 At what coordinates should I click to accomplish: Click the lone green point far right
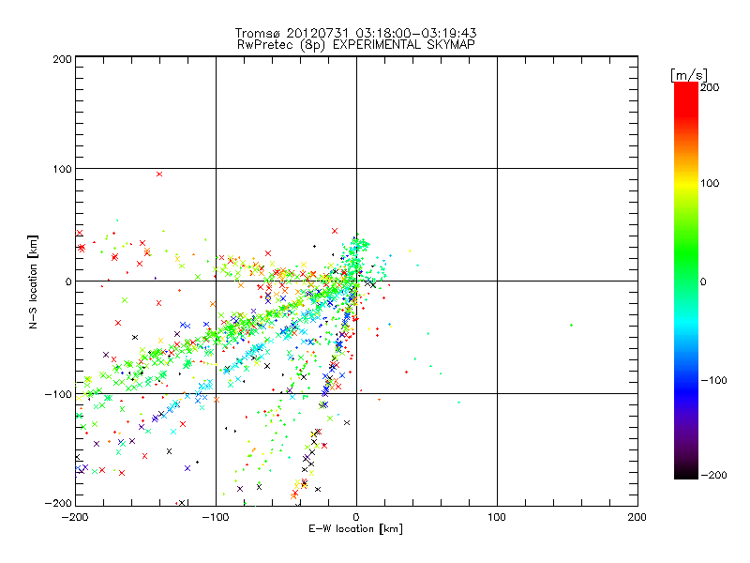571,325
